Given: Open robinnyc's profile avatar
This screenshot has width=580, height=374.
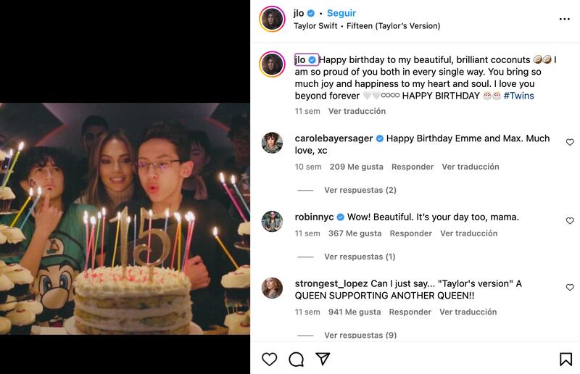Looking at the screenshot, I should click(272, 222).
